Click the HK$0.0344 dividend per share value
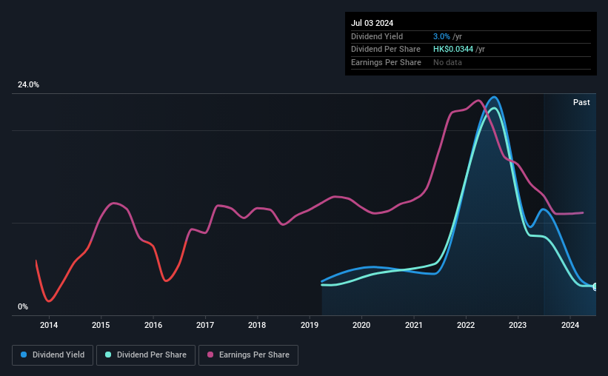 [x=455, y=49]
